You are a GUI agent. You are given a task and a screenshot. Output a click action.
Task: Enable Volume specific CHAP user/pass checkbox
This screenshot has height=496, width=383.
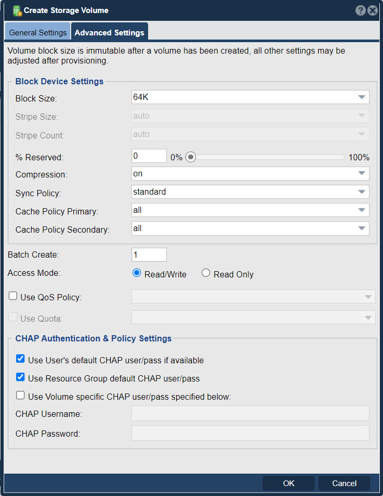click(x=20, y=396)
